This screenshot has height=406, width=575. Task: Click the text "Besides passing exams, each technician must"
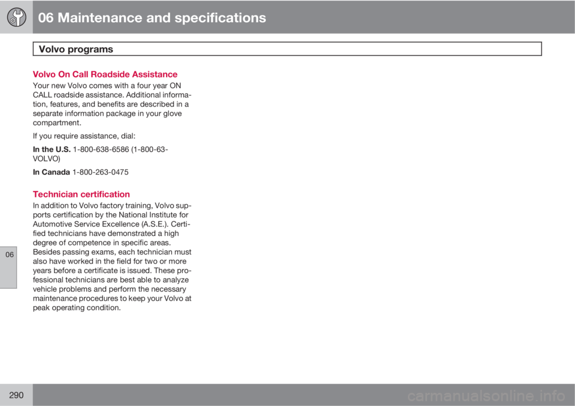tap(112, 252)
